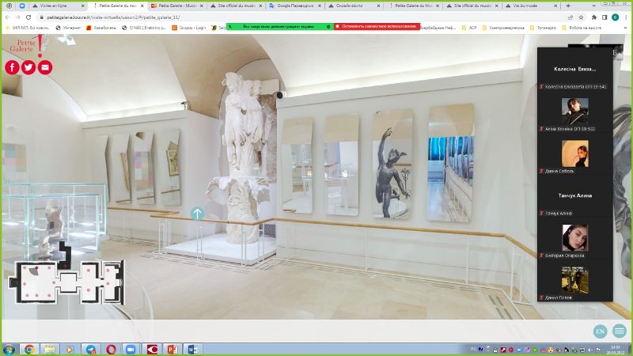Toggle Chrome side panel
The height and width of the screenshot is (356, 633).
605,17
